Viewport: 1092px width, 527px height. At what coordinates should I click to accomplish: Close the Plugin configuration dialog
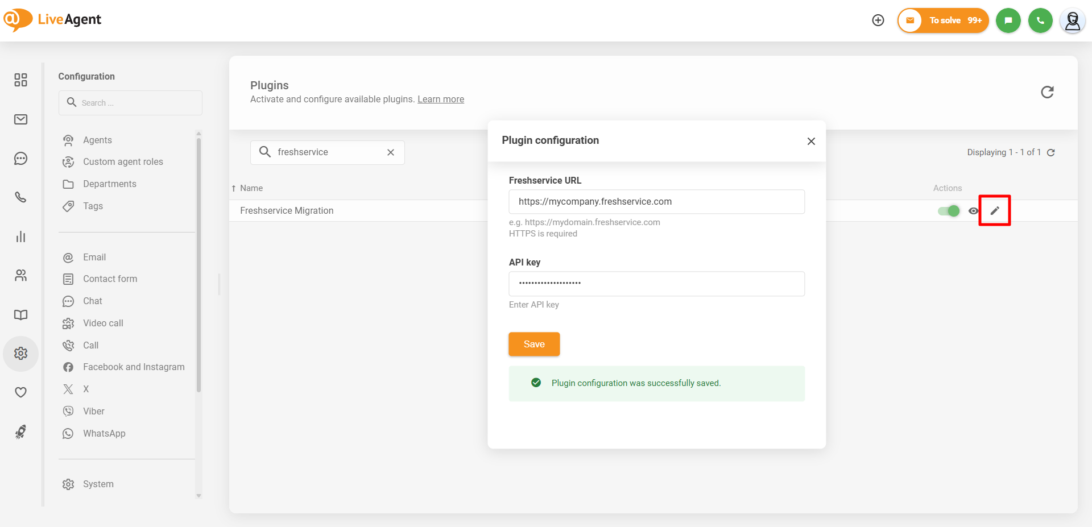click(x=811, y=141)
